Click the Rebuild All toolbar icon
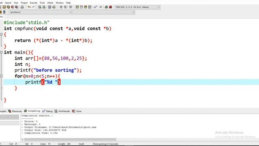The width and height of the screenshot is (259, 146). [89, 7]
